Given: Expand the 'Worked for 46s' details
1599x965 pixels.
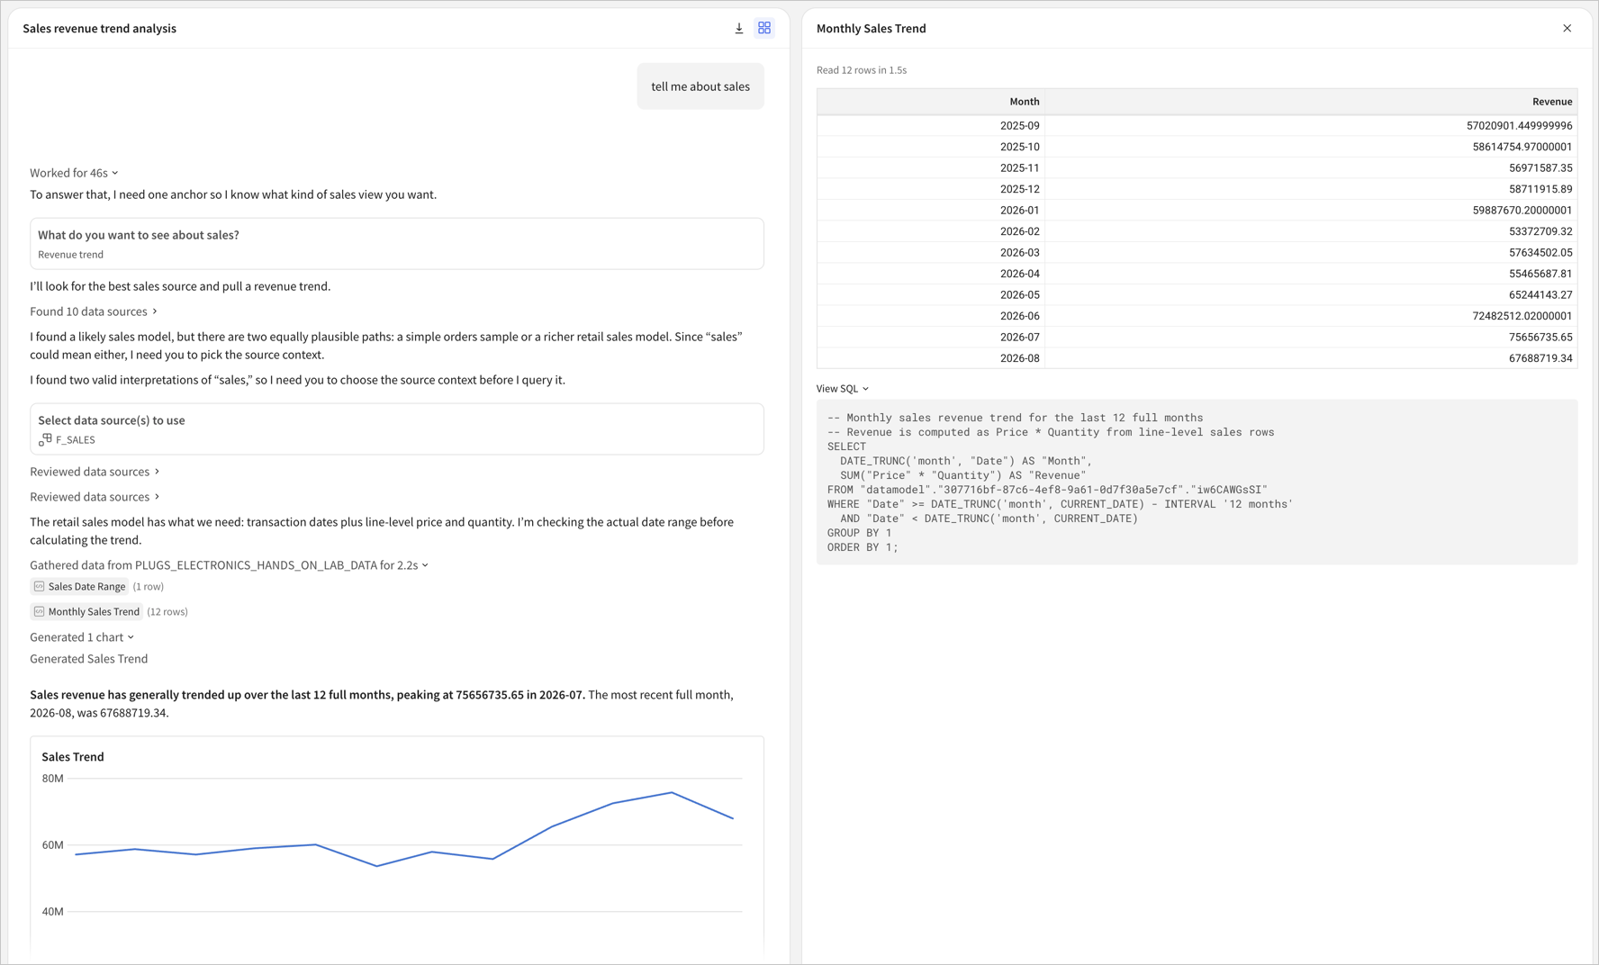Looking at the screenshot, I should tap(74, 173).
